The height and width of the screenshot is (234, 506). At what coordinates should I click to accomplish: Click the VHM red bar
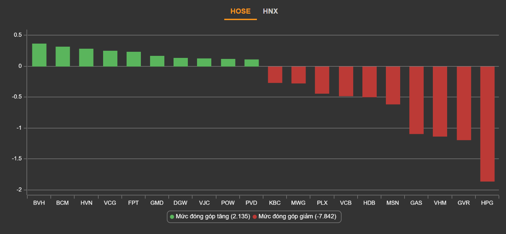point(440,101)
